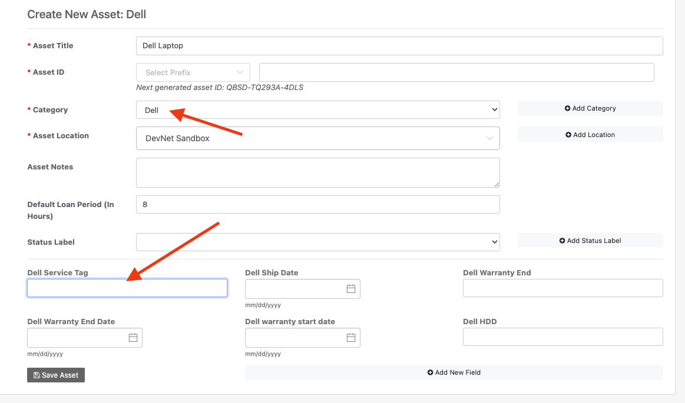
Task: Click the Asset Notes text area
Action: pyautogui.click(x=317, y=172)
